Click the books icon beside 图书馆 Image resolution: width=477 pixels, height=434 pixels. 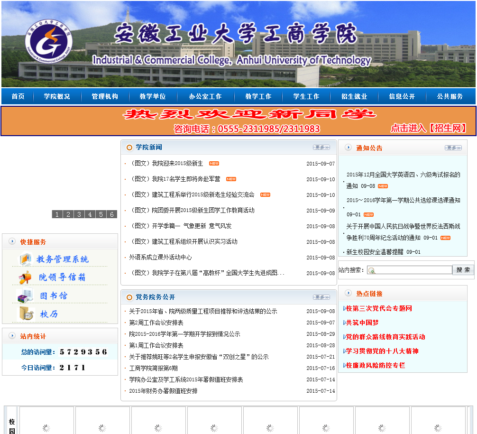25,295
